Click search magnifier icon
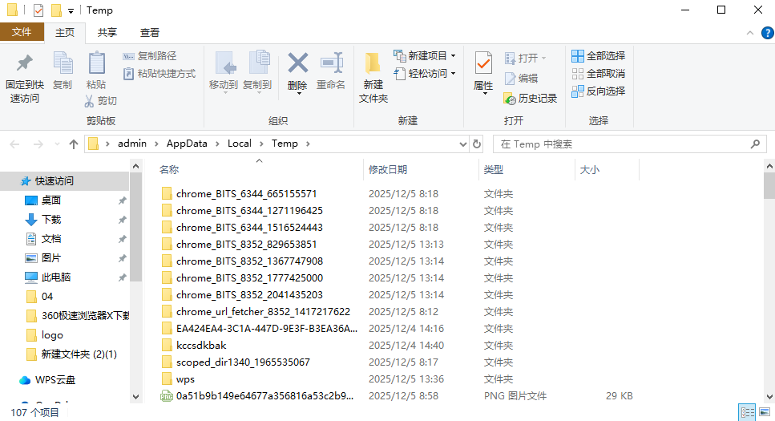775x421 pixels. click(755, 144)
